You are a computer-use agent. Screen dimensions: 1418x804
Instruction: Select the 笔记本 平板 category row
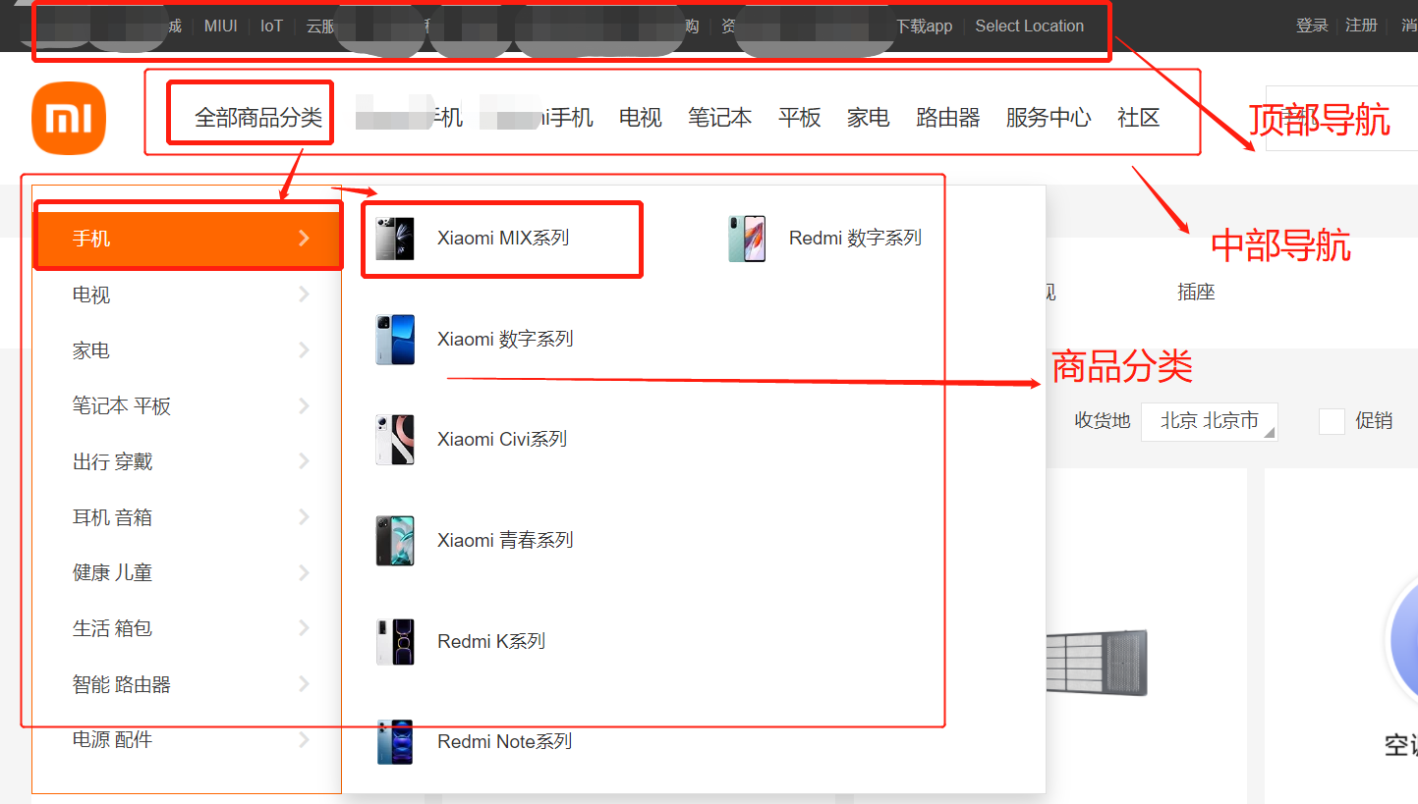pos(187,406)
